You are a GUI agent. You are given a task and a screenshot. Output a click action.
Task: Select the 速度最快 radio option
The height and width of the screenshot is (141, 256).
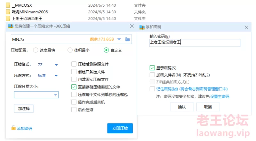(x=36, y=50)
